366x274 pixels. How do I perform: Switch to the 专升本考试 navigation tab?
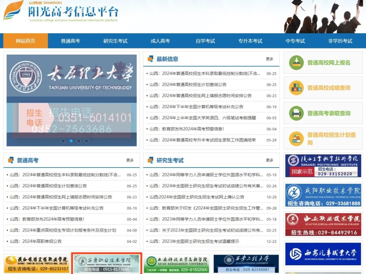pos(250,41)
